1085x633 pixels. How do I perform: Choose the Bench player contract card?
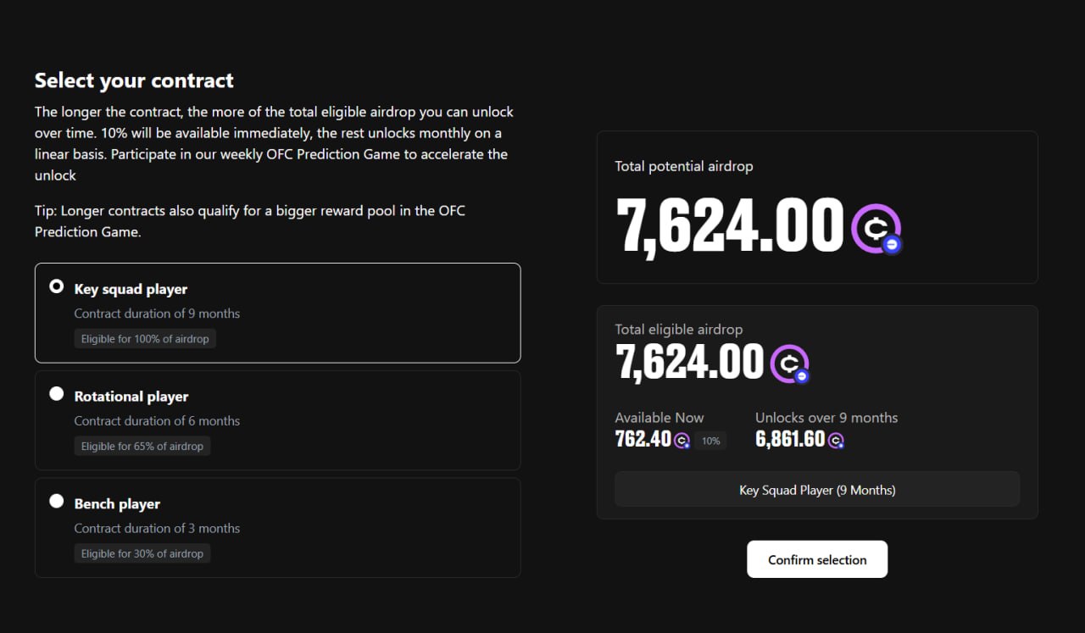[x=278, y=527]
